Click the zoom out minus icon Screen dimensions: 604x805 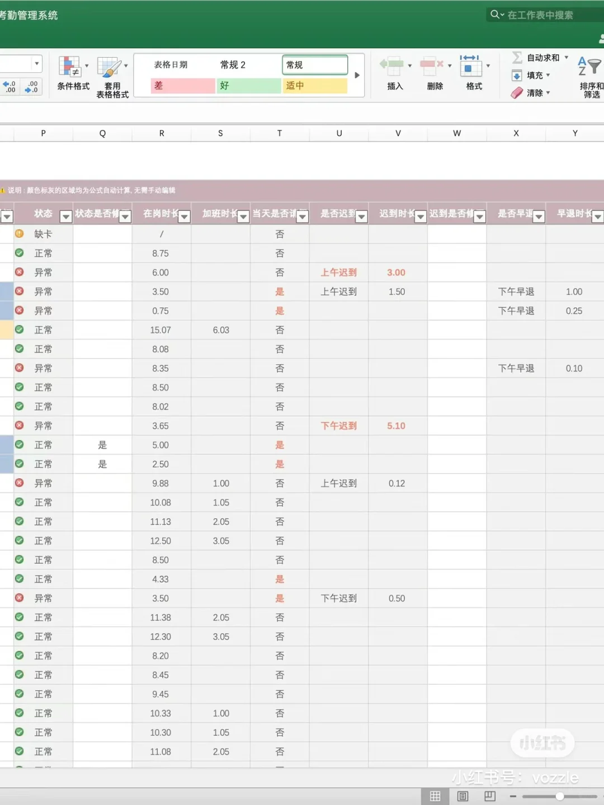(513, 796)
